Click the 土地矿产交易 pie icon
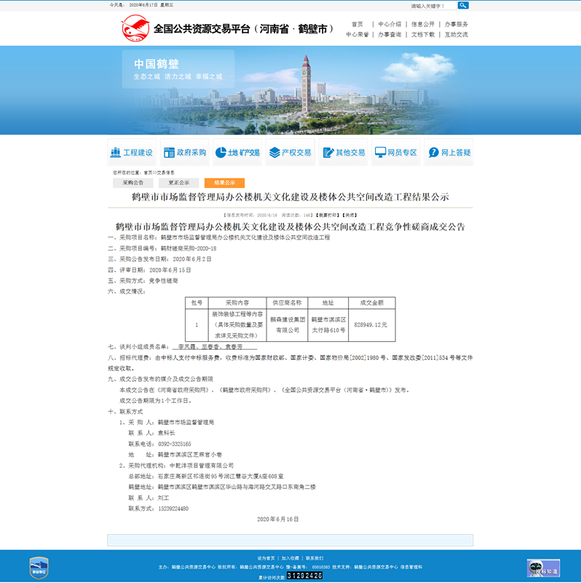This screenshot has height=583, width=581. (221, 152)
